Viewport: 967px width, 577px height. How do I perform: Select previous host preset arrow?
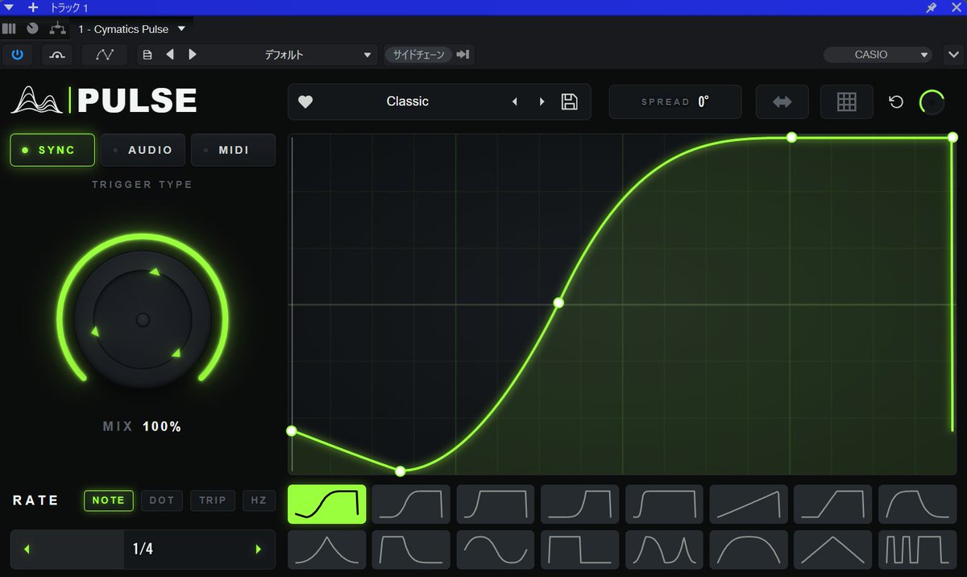pos(170,55)
